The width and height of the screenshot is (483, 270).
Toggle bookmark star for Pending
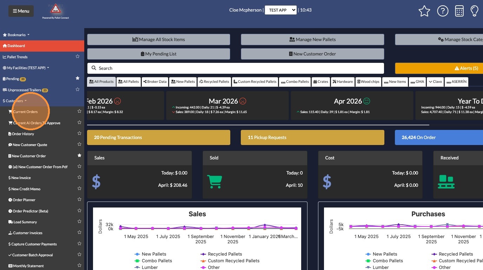tap(78, 79)
